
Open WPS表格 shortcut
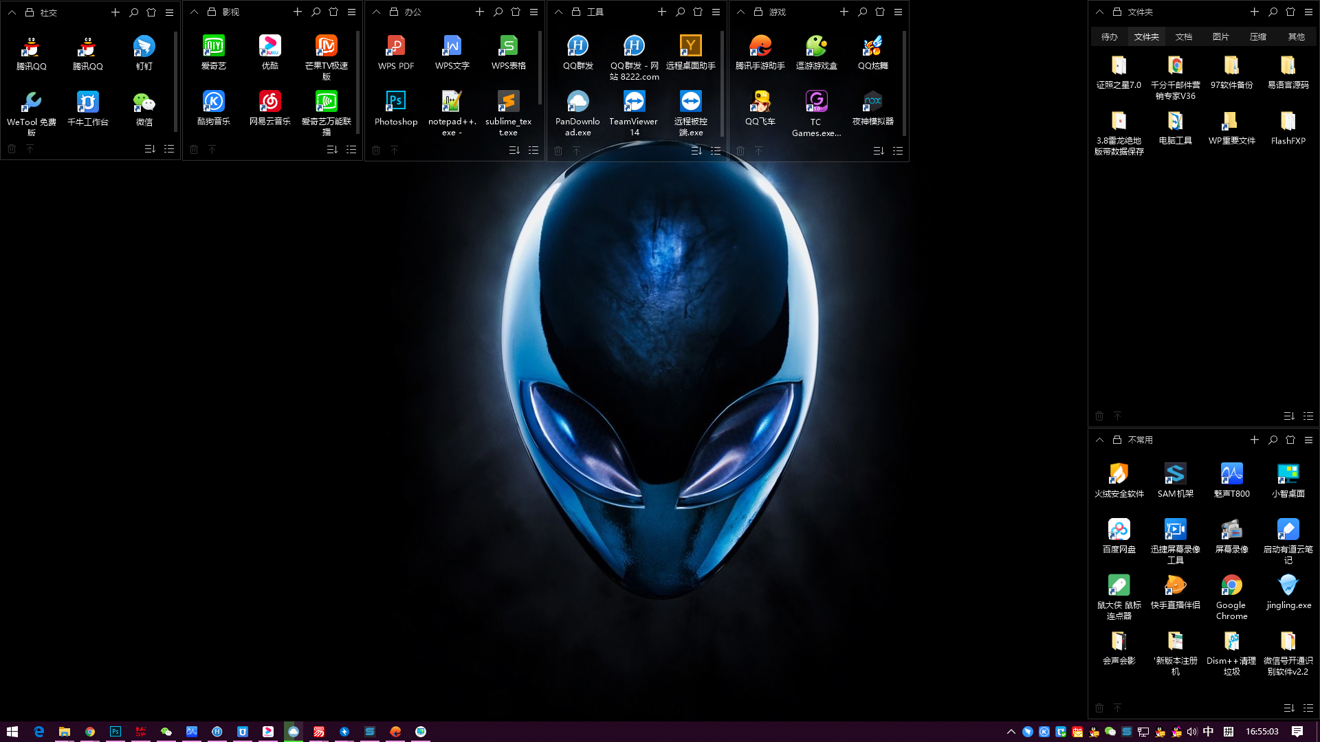pyautogui.click(x=508, y=52)
